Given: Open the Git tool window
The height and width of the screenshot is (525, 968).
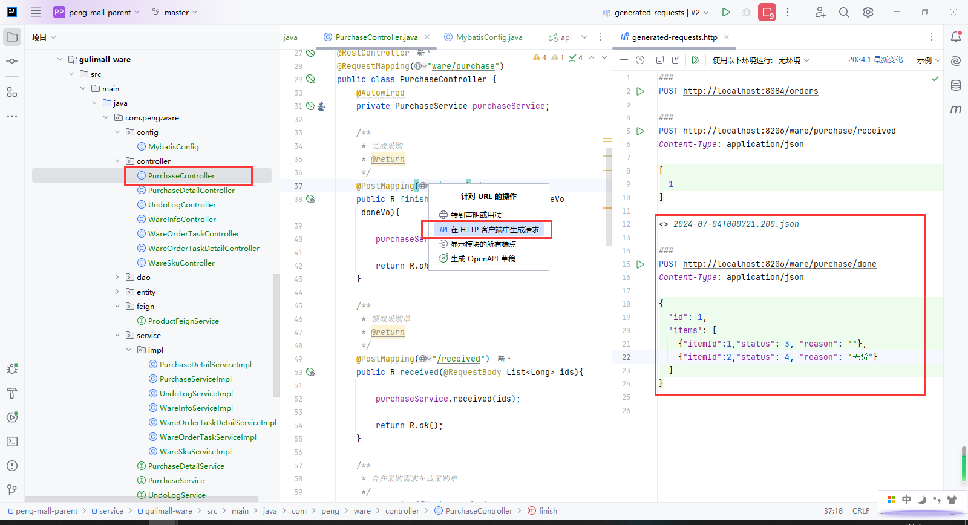Looking at the screenshot, I should (x=12, y=490).
